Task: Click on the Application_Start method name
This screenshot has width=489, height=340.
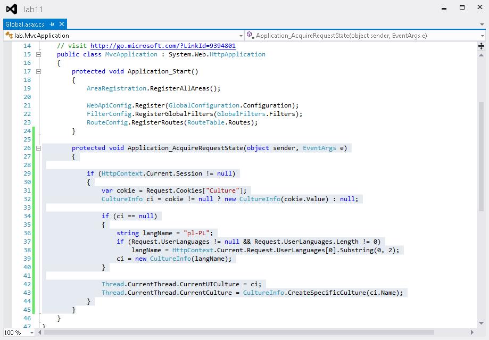Action: pos(159,71)
